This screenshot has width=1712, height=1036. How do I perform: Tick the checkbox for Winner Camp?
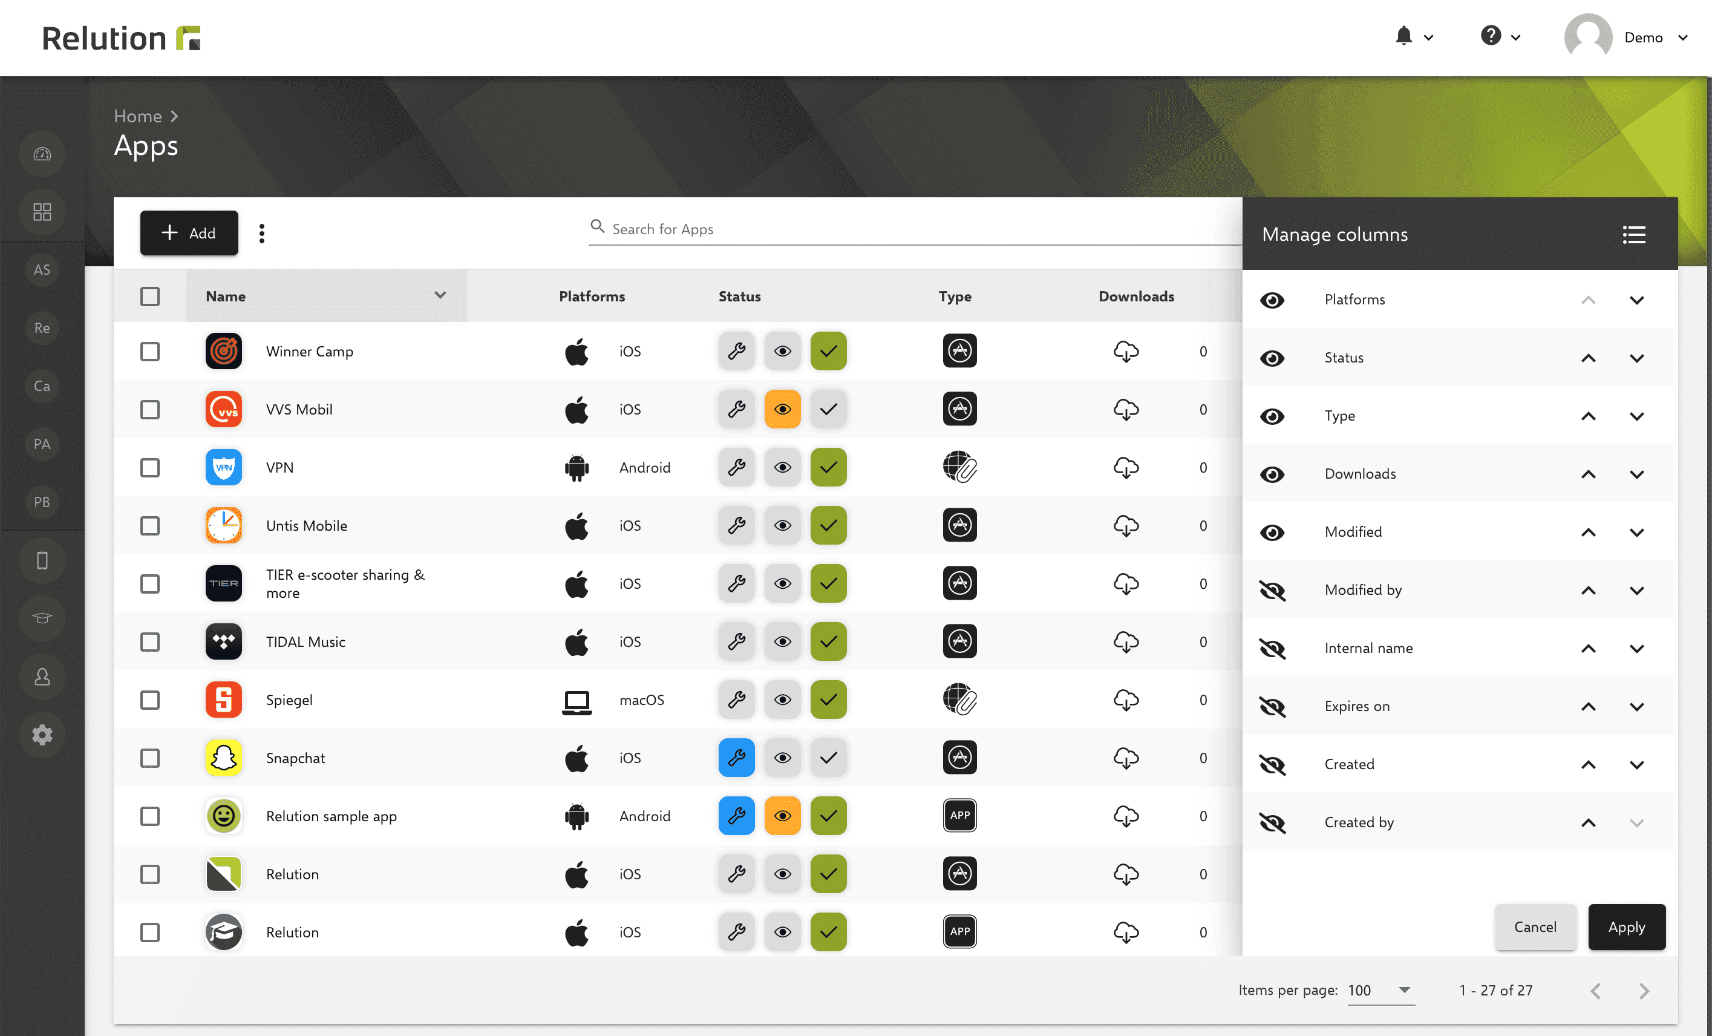pos(150,352)
